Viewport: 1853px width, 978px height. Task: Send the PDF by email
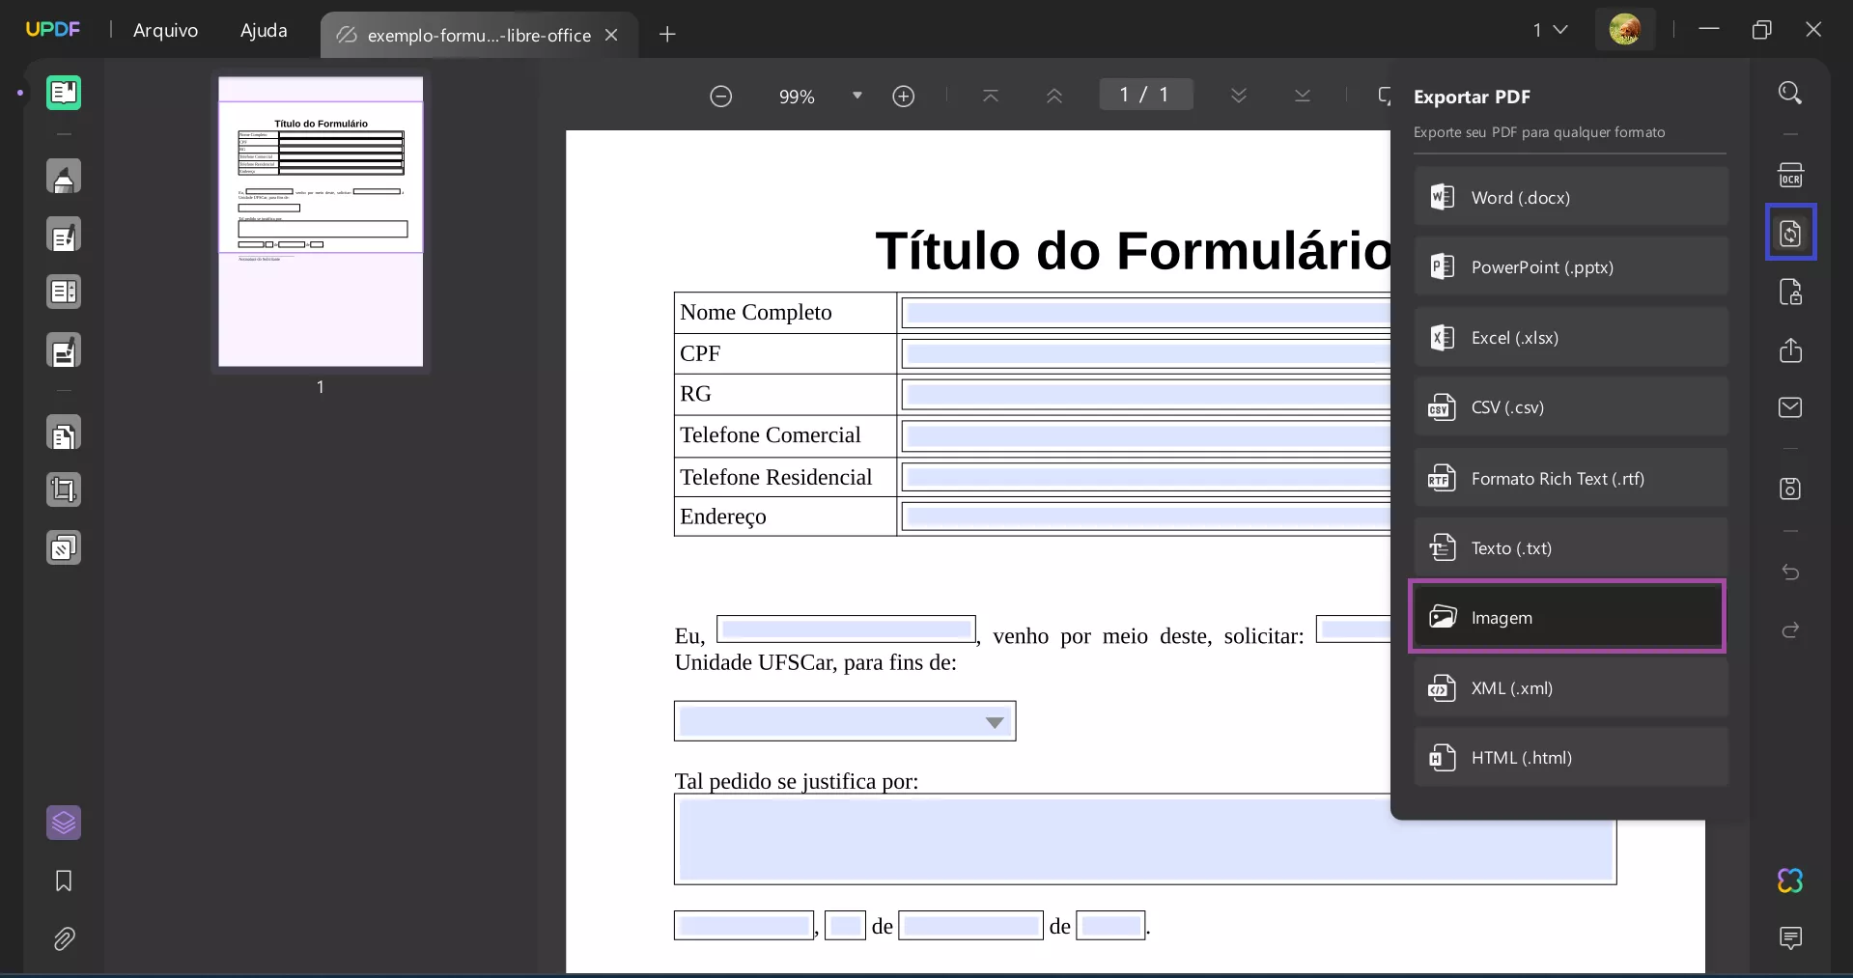[x=1791, y=408]
